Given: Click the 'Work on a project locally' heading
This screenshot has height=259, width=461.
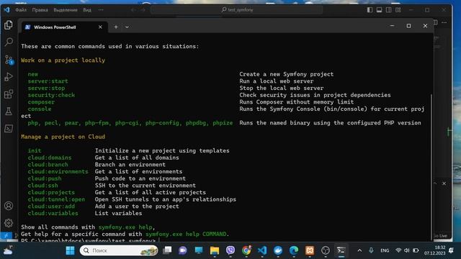Looking at the screenshot, I should click(x=63, y=60).
